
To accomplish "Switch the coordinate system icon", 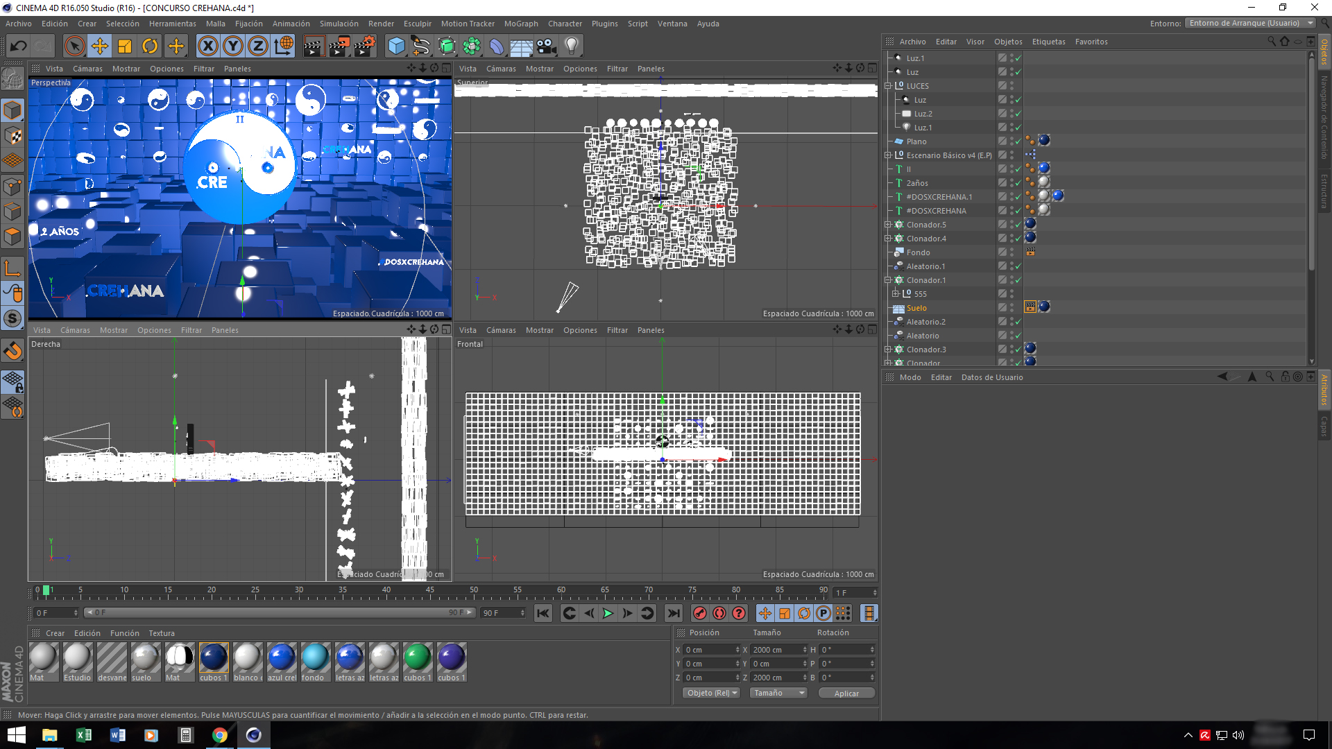I will (x=283, y=46).
